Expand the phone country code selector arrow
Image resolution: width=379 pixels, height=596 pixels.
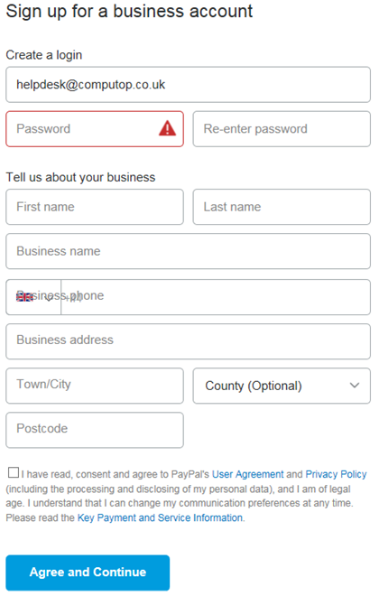click(x=48, y=298)
